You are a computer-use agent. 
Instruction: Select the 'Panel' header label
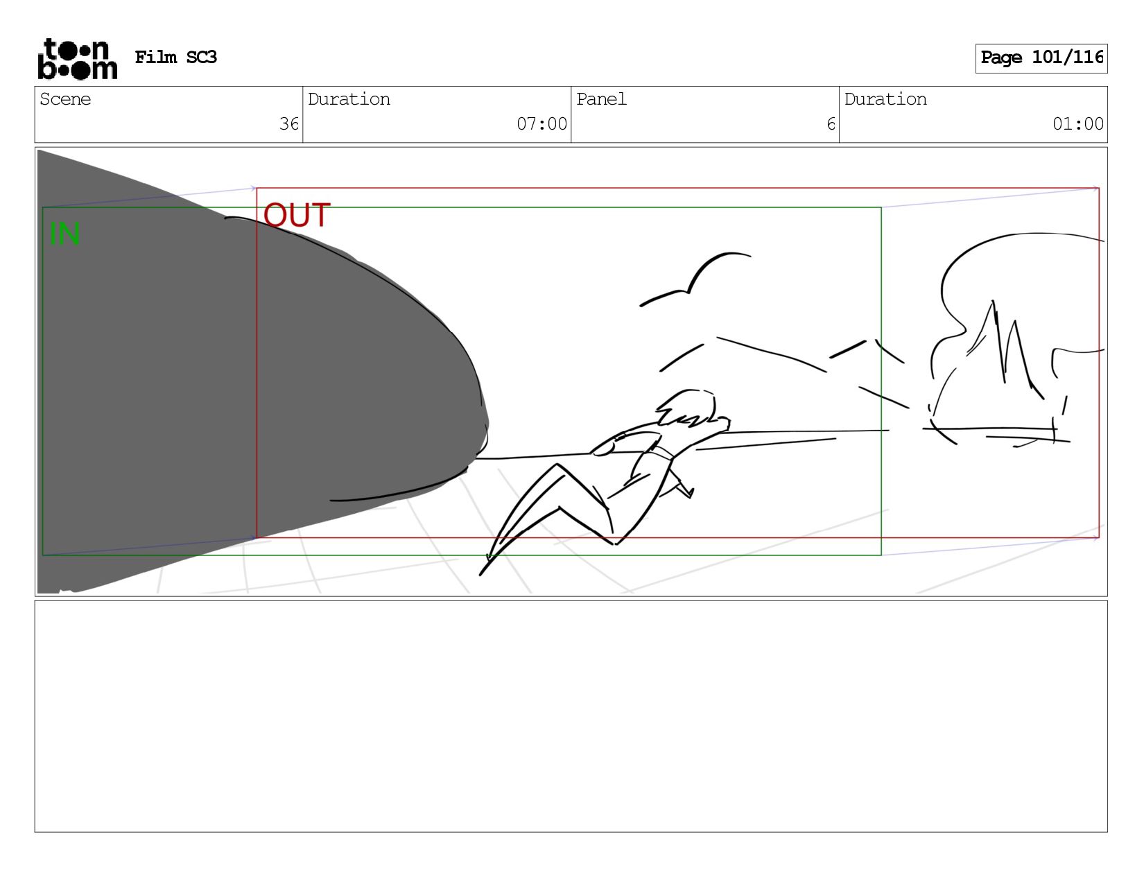click(x=601, y=99)
